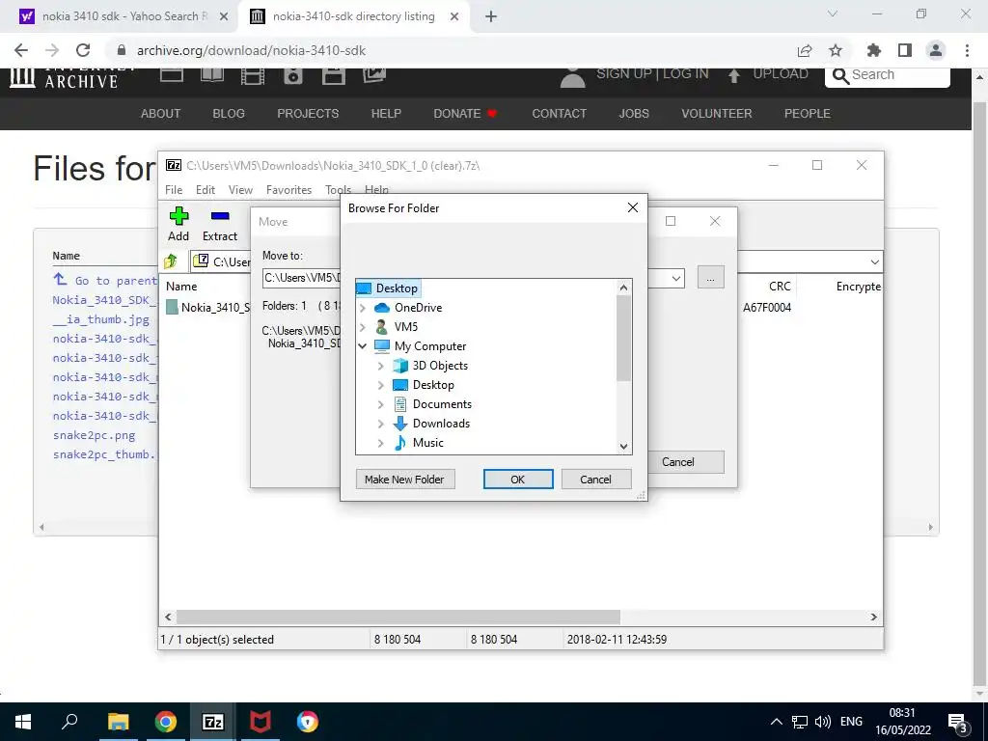Click 7-Zip horizontal scrollbar right arrow
988x741 pixels.
tap(874, 617)
